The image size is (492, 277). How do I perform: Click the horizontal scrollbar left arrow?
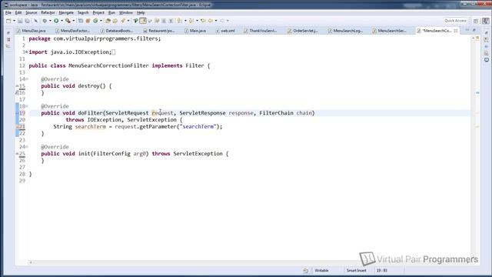(x=31, y=262)
